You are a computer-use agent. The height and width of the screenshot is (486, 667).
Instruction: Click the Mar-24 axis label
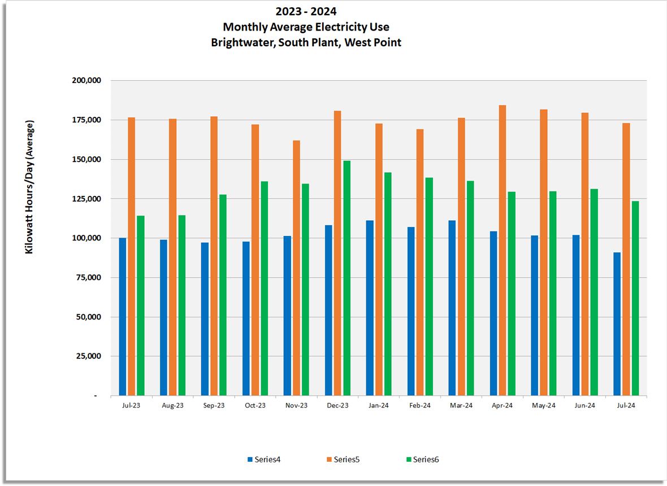tap(461, 405)
